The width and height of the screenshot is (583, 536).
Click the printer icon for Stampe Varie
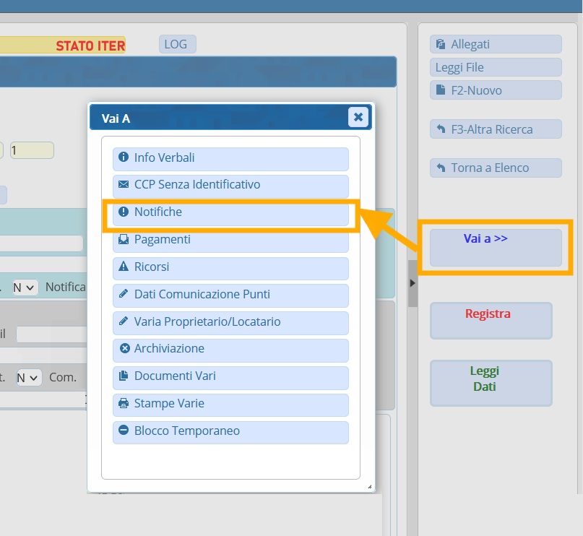click(123, 404)
